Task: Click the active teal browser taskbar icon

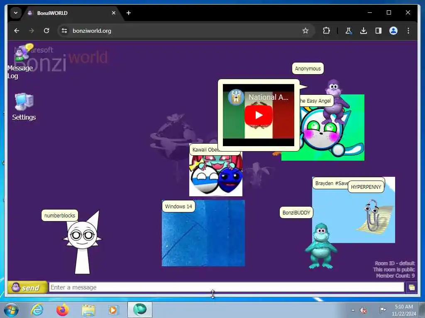Action: [140, 310]
